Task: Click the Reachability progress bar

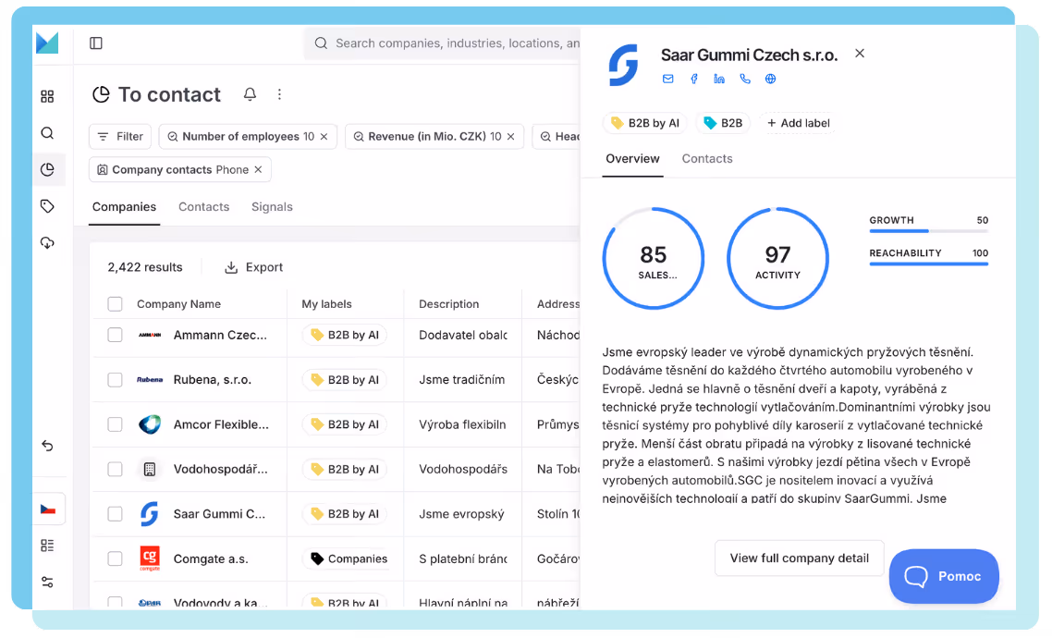Action: click(x=928, y=264)
